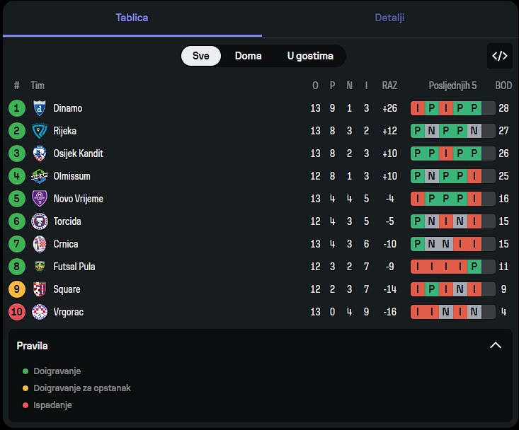Click the Futsal Pula team crest
The image size is (519, 430).
[40, 267]
